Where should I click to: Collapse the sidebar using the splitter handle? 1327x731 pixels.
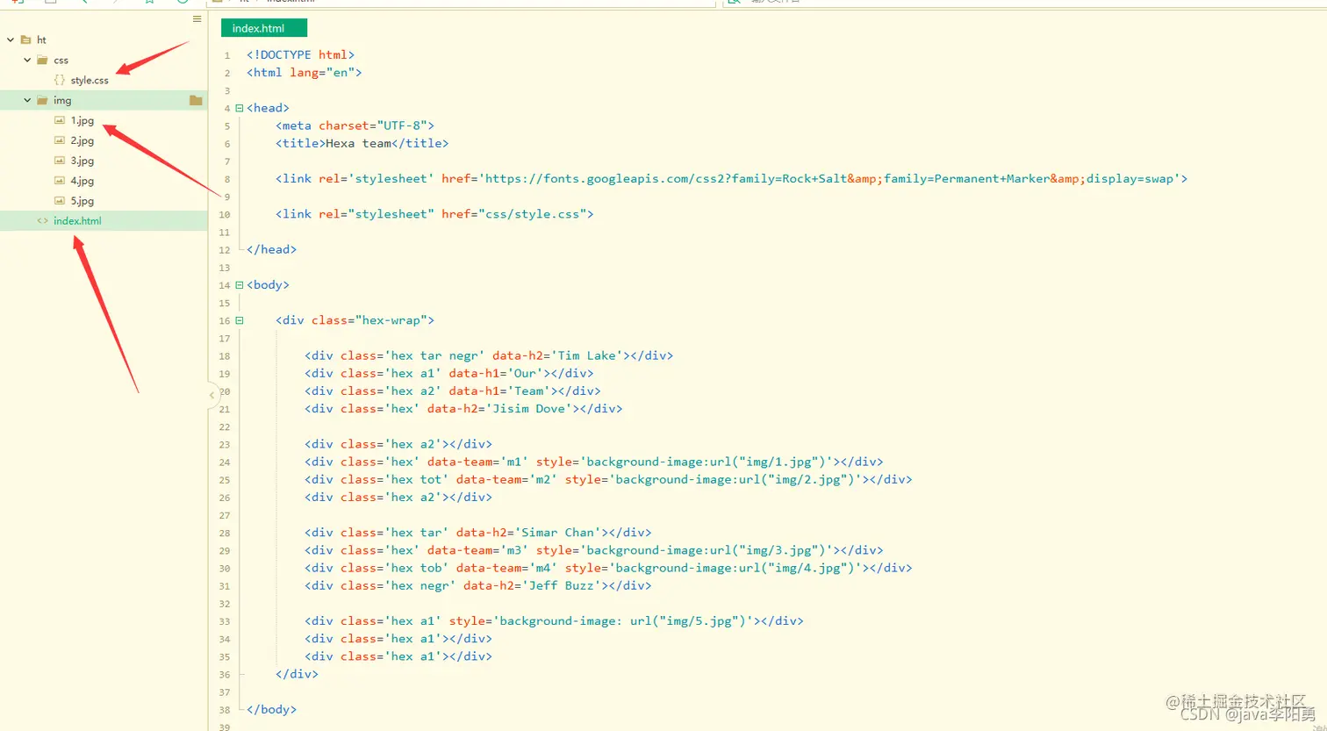click(212, 395)
